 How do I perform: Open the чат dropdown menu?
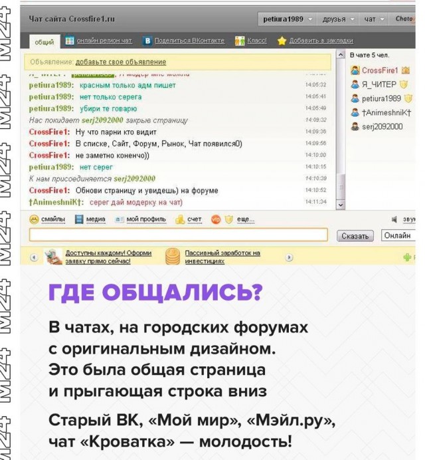tap(373, 19)
